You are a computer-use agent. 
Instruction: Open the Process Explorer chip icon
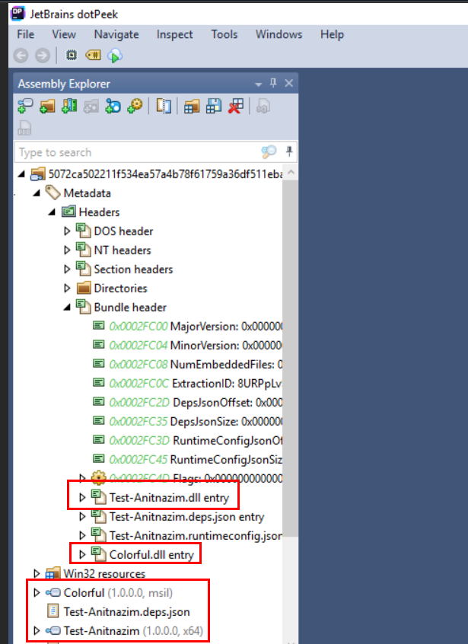pos(72,55)
